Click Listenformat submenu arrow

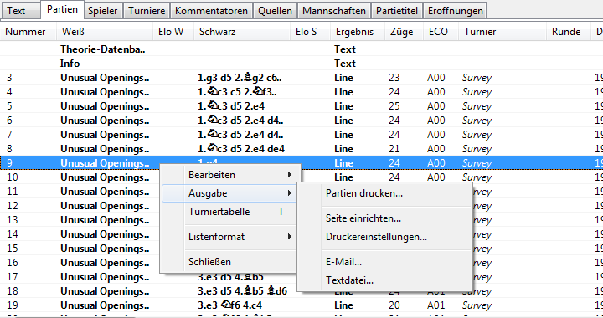290,237
